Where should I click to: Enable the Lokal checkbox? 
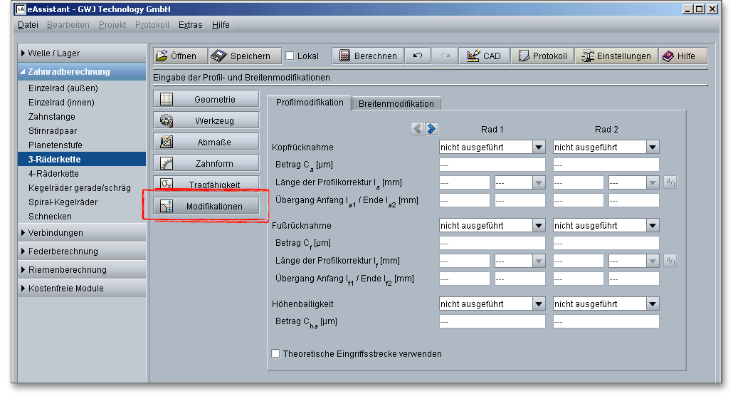pyautogui.click(x=290, y=56)
